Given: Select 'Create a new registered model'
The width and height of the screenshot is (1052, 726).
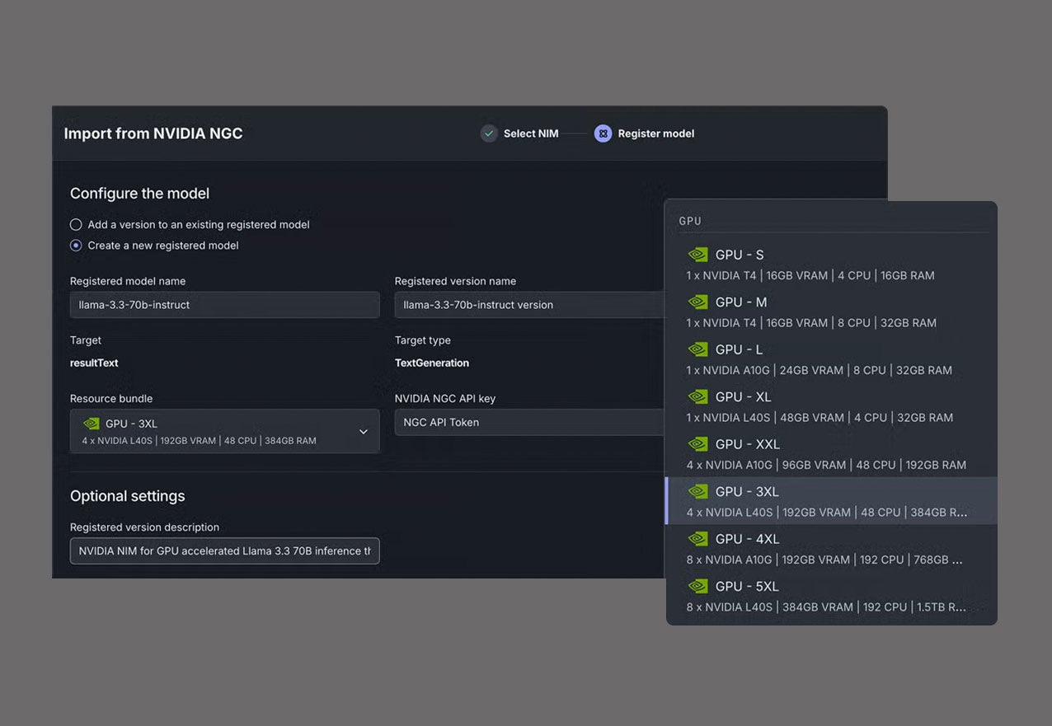Looking at the screenshot, I should point(76,245).
